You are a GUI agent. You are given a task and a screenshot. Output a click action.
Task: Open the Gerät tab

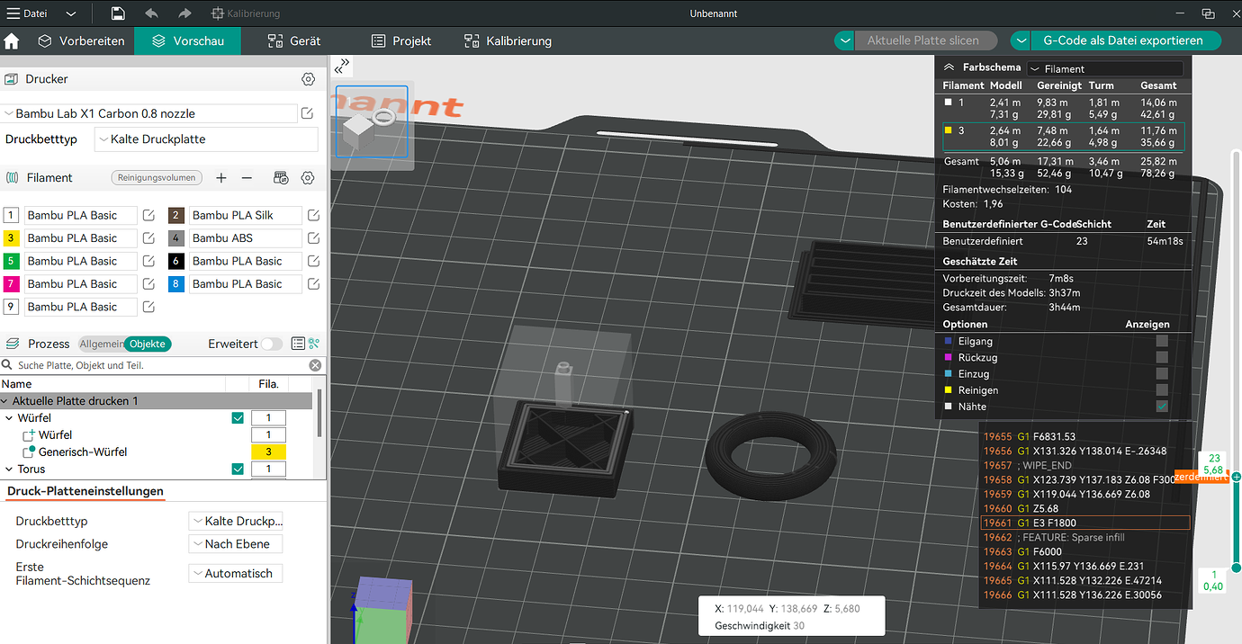point(294,41)
